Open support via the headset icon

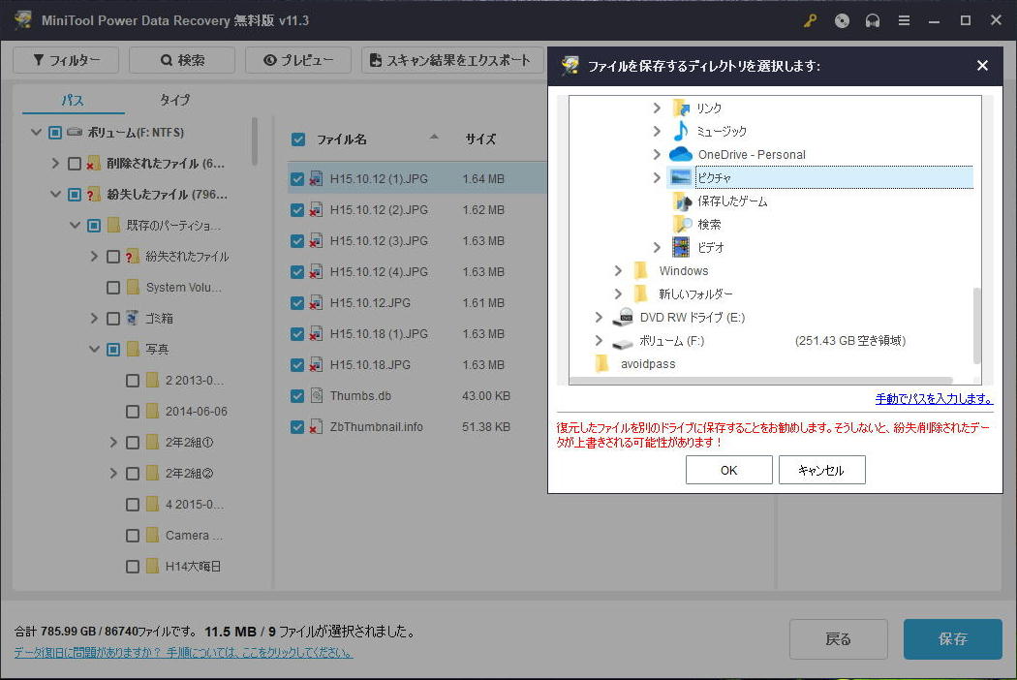(873, 20)
